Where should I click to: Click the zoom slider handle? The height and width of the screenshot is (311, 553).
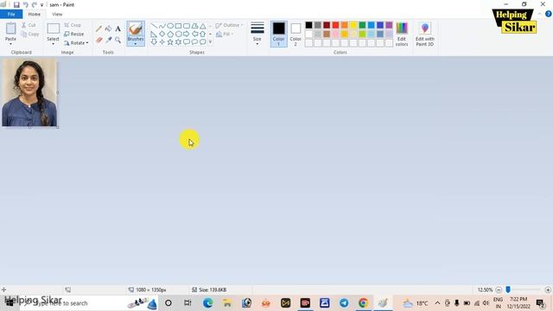click(x=508, y=289)
